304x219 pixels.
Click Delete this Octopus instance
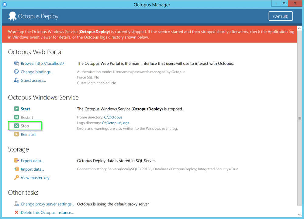(x=47, y=213)
